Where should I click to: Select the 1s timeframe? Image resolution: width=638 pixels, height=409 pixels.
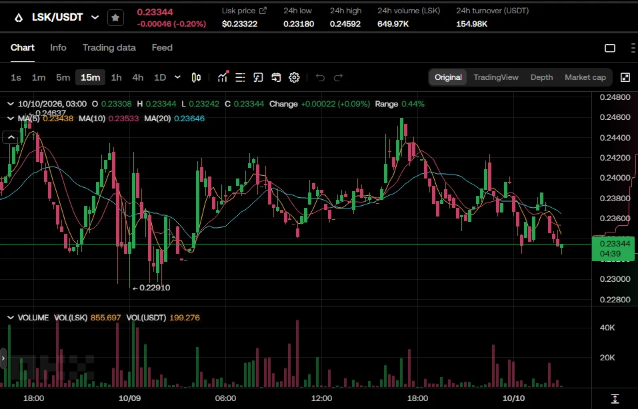pos(16,77)
